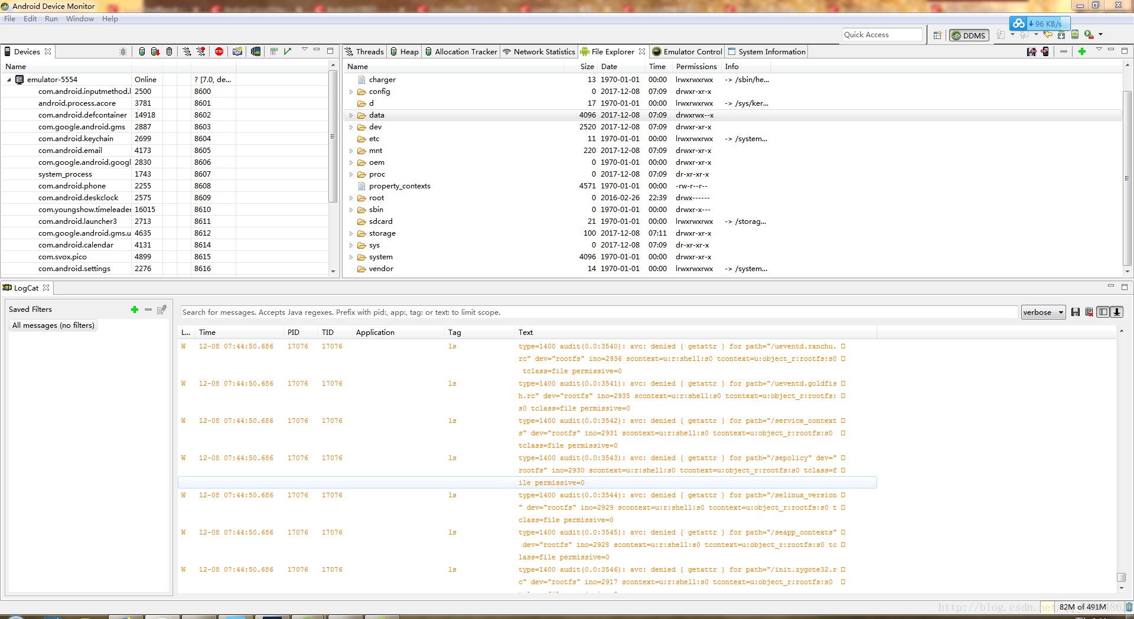Switch to the Network Statistics tab
The width and height of the screenshot is (1134, 619).
[x=539, y=52]
